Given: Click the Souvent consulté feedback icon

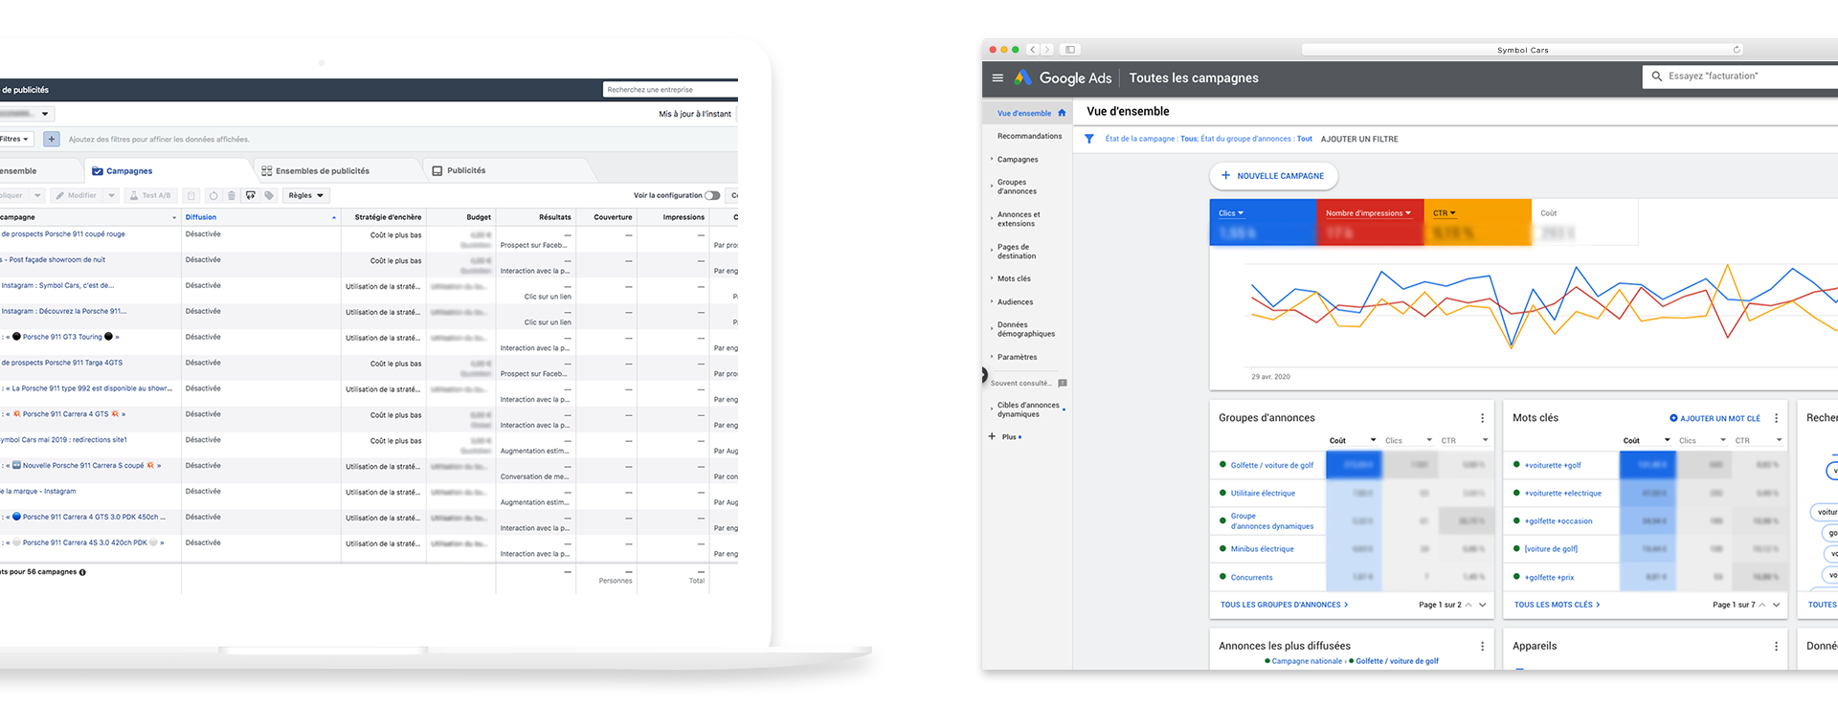Looking at the screenshot, I should pos(1063,384).
